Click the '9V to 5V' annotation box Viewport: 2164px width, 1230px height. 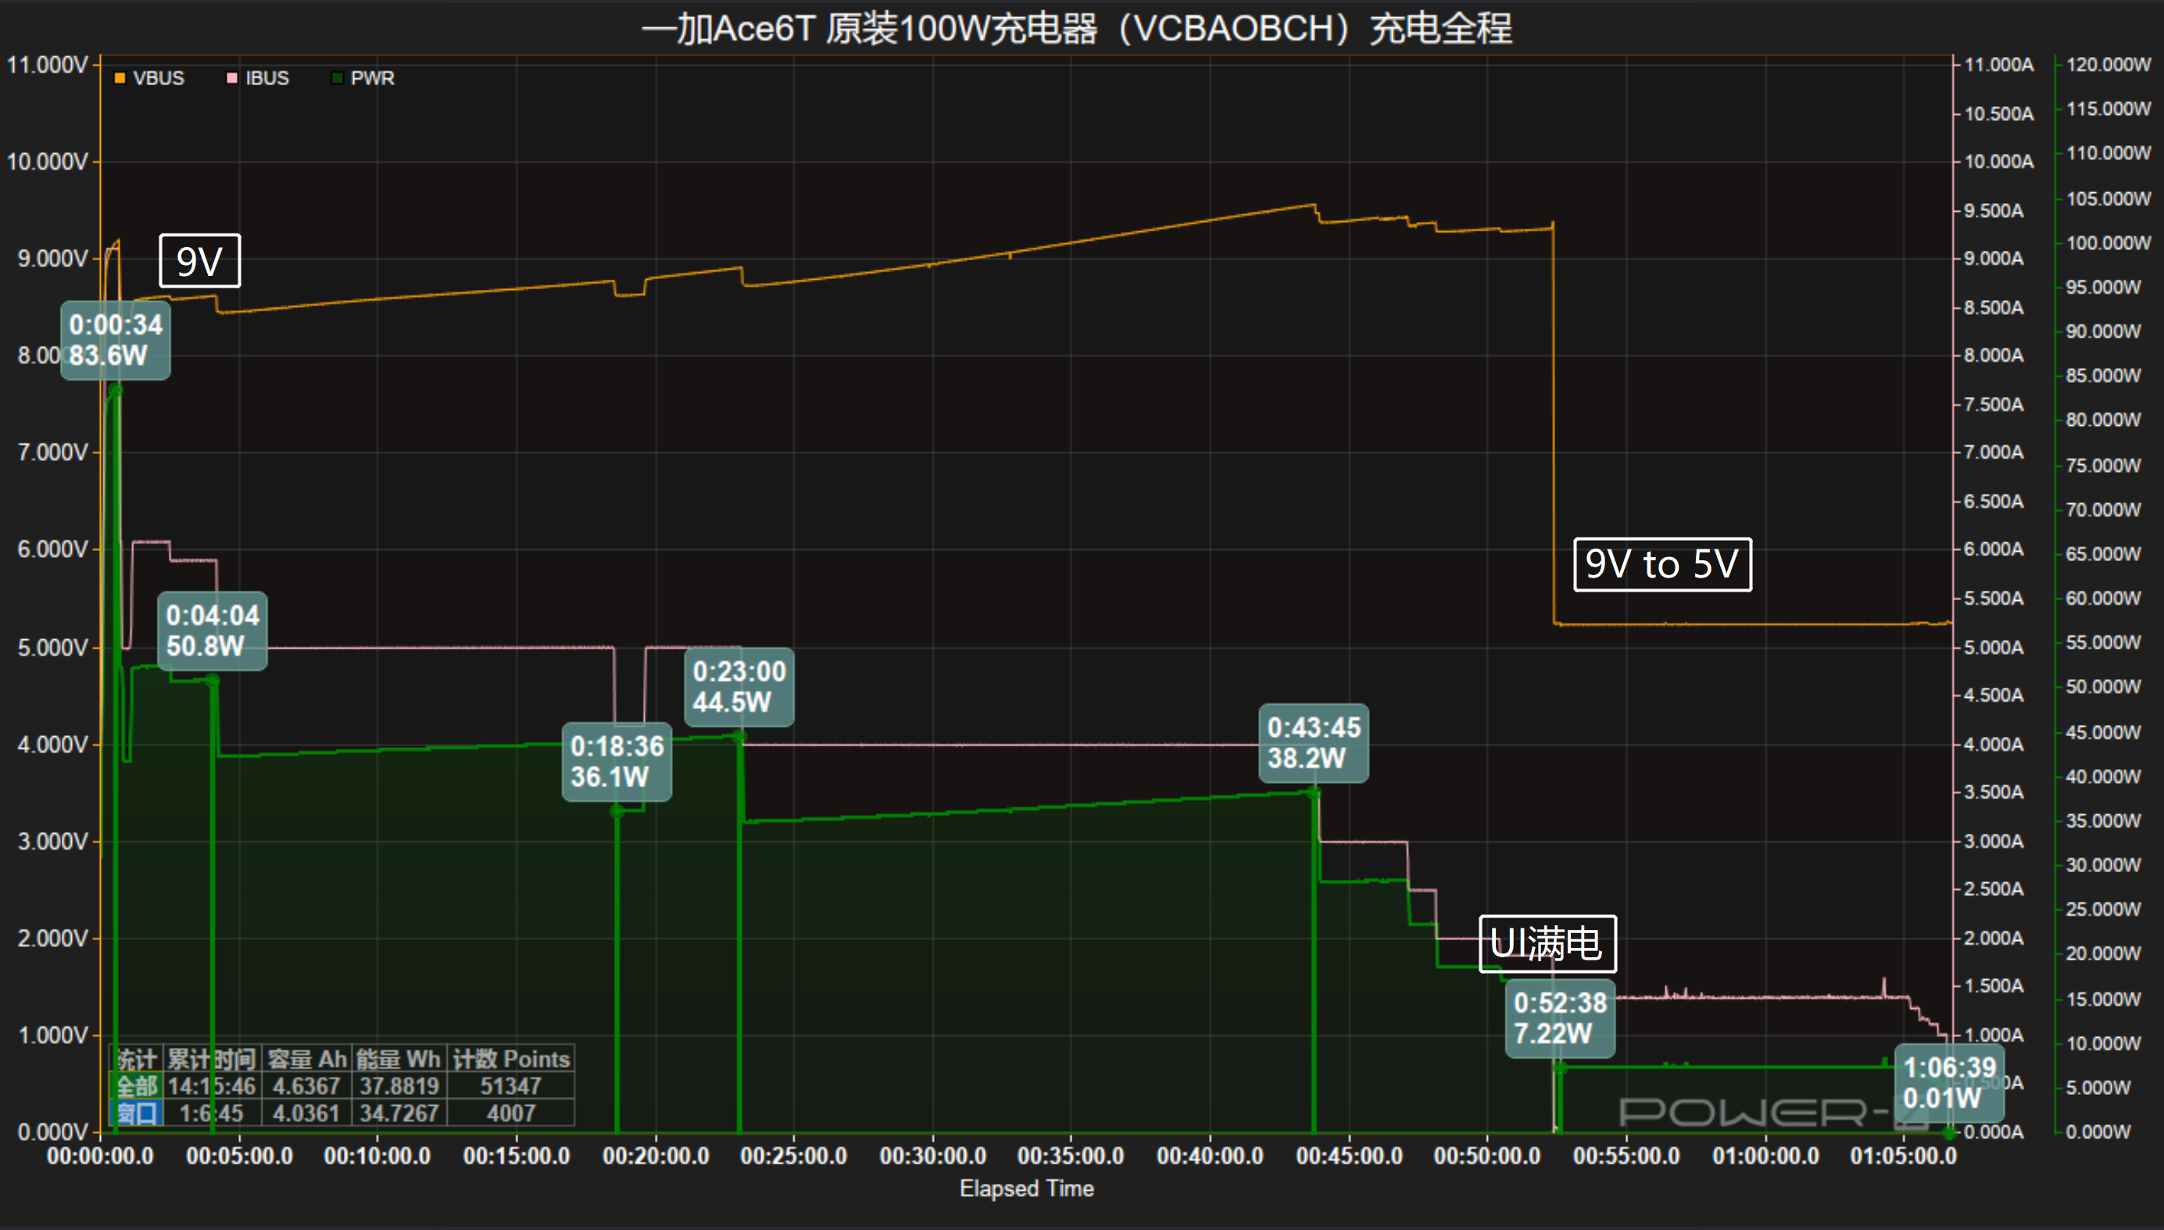pyautogui.click(x=1661, y=564)
